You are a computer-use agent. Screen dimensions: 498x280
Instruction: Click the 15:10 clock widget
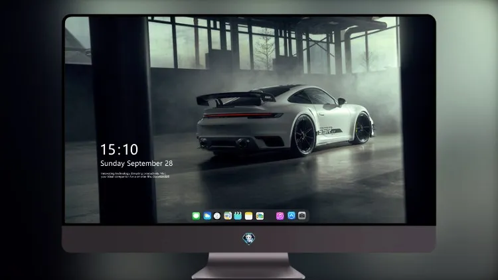tap(119, 149)
